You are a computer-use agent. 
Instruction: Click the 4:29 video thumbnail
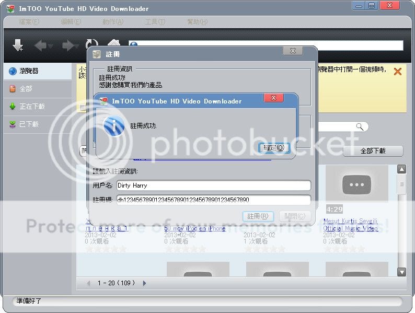tap(357, 189)
